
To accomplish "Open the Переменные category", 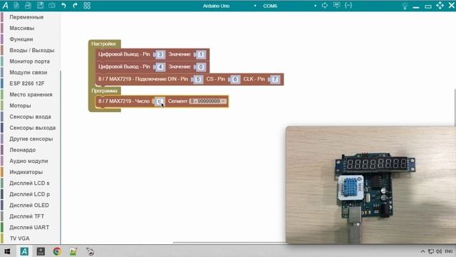I will point(26,17).
